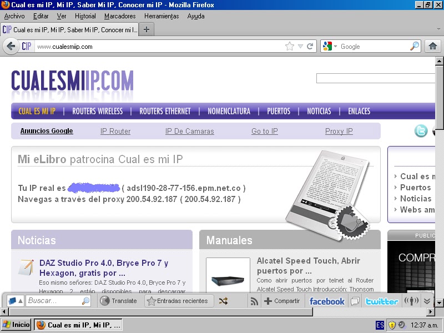
Task: Click the vertical scrollbar down arrow
Action: click(x=439, y=302)
